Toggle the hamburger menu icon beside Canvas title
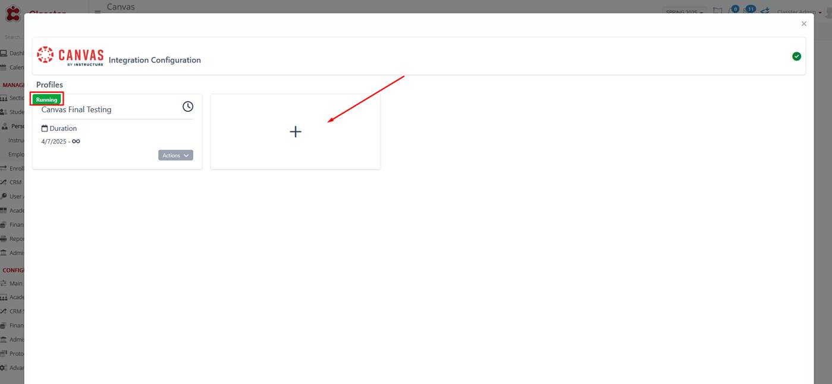 tap(98, 11)
